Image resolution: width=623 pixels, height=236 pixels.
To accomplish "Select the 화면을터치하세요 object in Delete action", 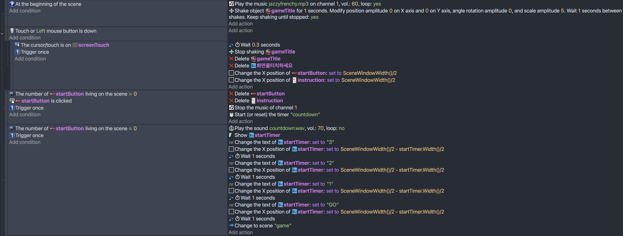I will point(272,65).
